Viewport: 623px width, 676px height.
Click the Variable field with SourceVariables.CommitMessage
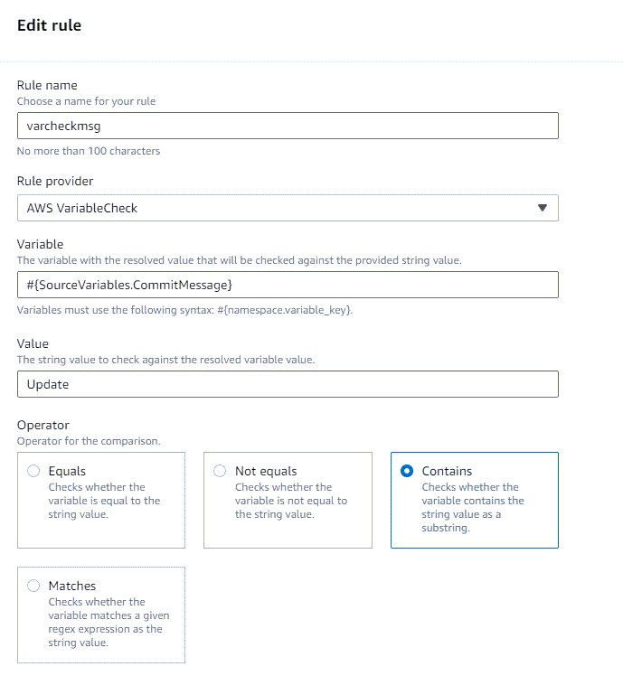point(288,285)
